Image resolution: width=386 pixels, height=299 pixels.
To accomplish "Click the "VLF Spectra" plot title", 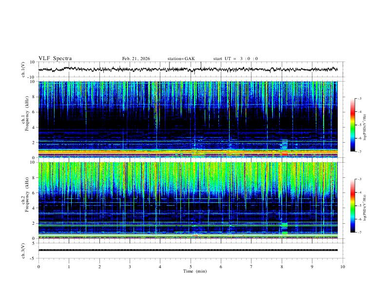I will [x=55, y=59].
